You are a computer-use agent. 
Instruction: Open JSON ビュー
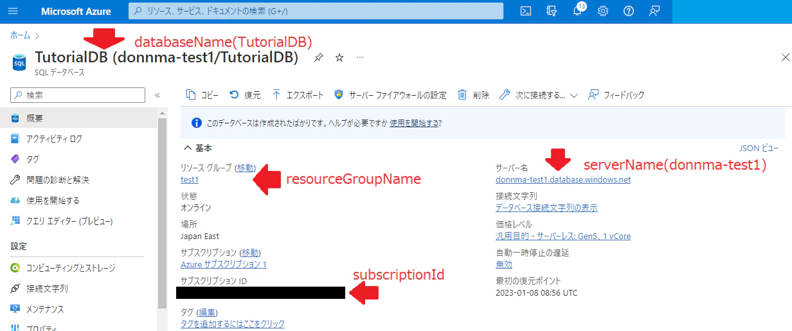[759, 148]
